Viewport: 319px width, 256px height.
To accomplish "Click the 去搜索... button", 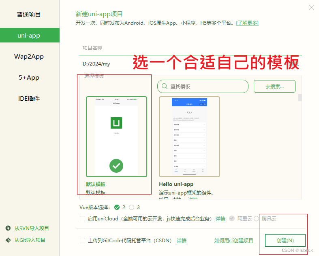I will click(x=274, y=86).
